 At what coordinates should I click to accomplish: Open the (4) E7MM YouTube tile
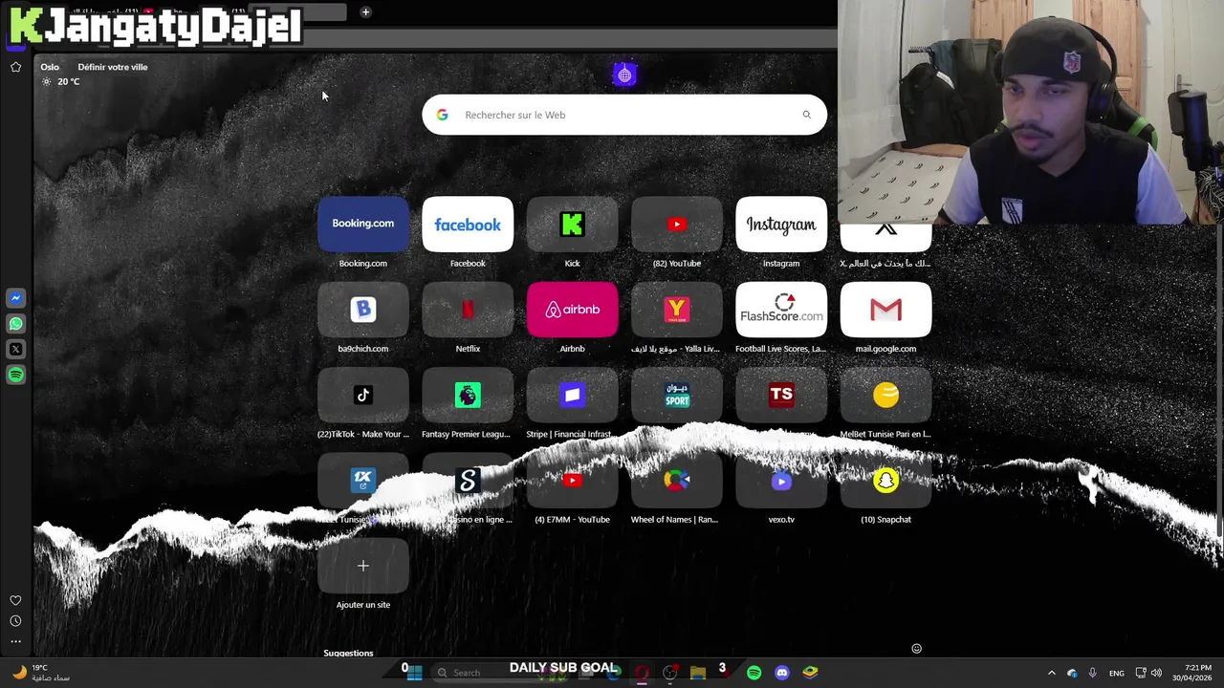(x=572, y=480)
